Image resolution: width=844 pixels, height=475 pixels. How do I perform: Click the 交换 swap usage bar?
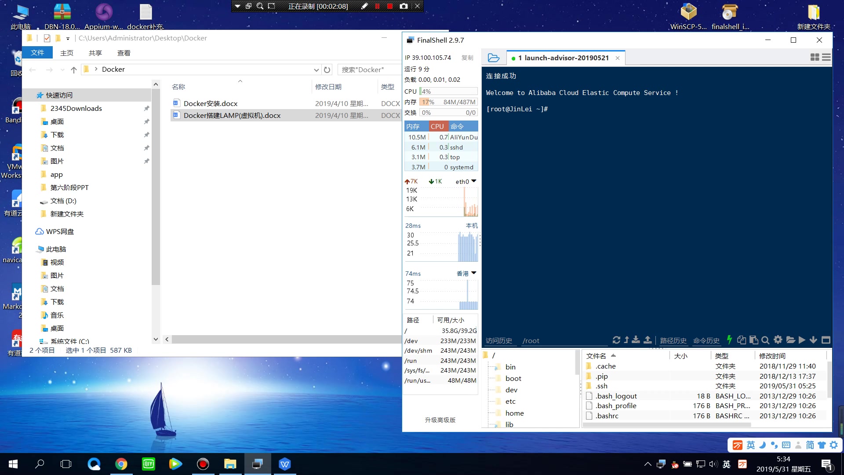click(x=448, y=113)
